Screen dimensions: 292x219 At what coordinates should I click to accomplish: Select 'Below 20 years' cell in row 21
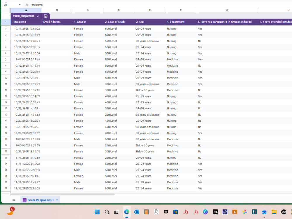[x=150, y=145]
